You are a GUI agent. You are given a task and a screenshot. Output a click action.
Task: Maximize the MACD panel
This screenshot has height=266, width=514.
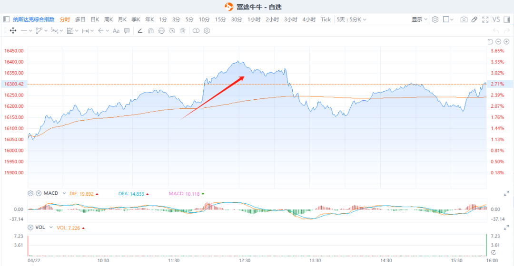(506, 193)
